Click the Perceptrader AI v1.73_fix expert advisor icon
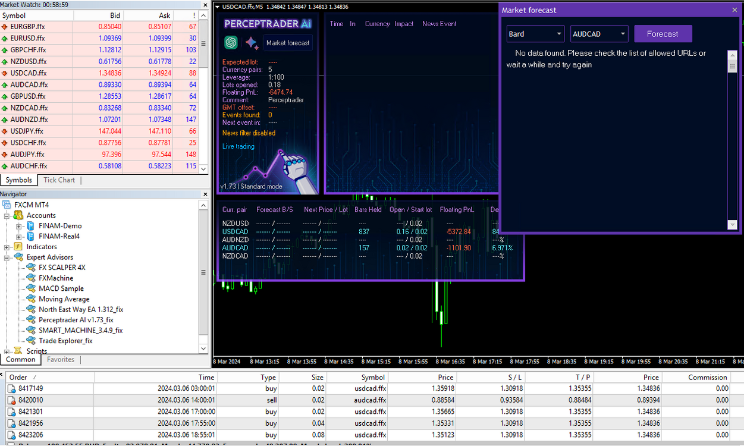The width and height of the screenshot is (744, 446). 31,320
